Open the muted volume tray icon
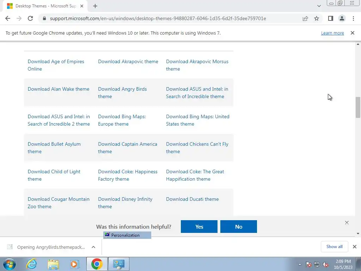This screenshot has width=361, height=271. click(x=325, y=264)
